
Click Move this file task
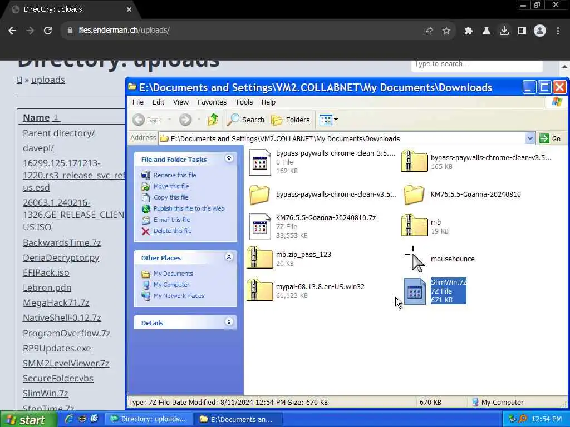tap(171, 186)
